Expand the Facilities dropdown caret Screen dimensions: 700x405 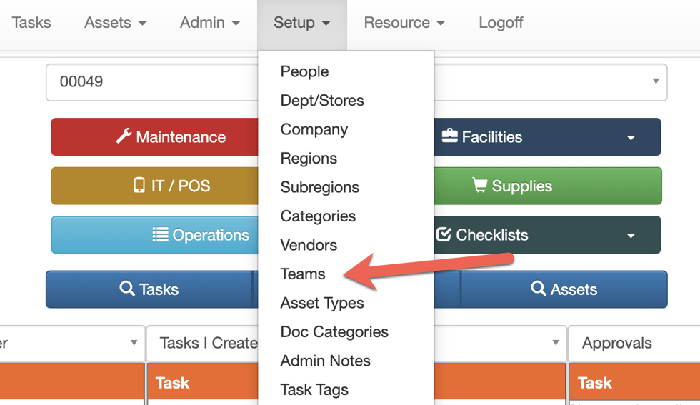pos(631,137)
